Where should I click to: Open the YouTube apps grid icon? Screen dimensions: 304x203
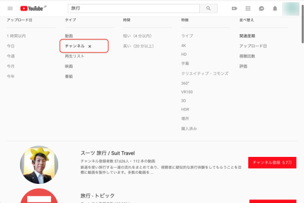pyautogui.click(x=248, y=8)
